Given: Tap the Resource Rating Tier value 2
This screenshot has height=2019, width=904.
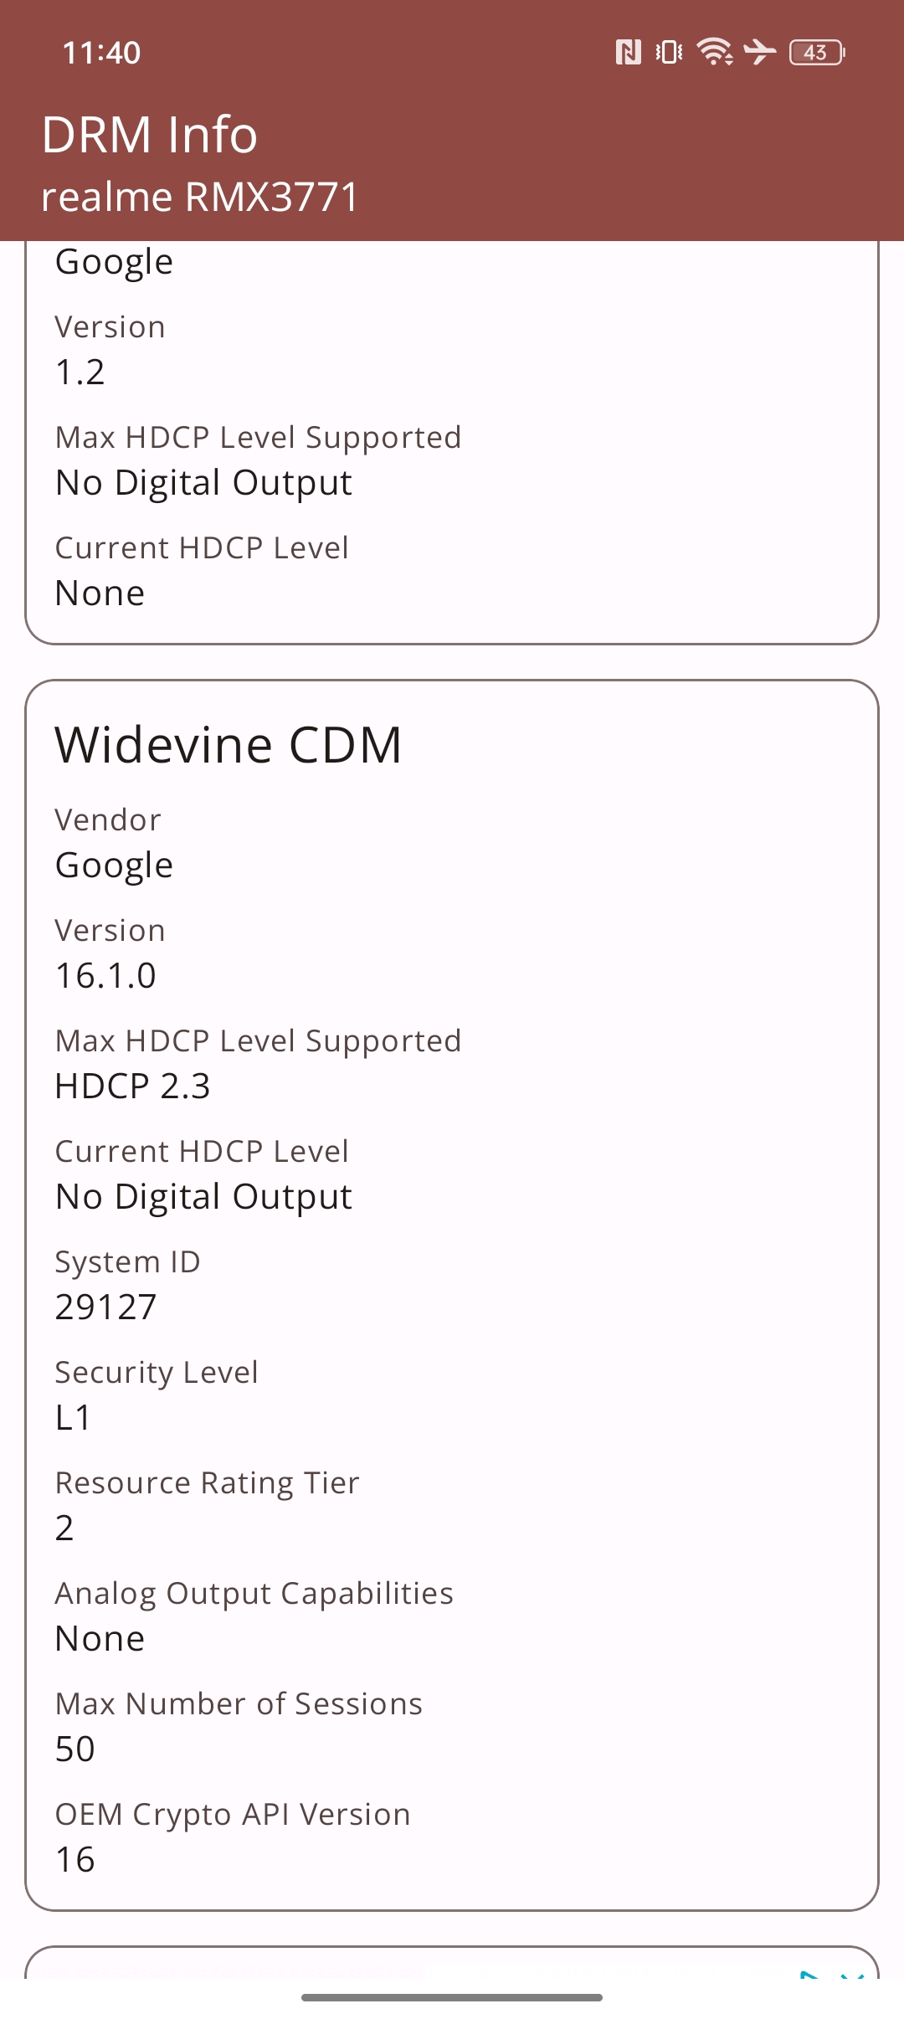Looking at the screenshot, I should pos(64,1528).
